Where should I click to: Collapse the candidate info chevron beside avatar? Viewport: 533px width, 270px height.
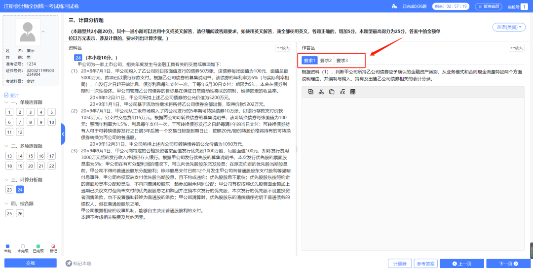click(x=43, y=32)
